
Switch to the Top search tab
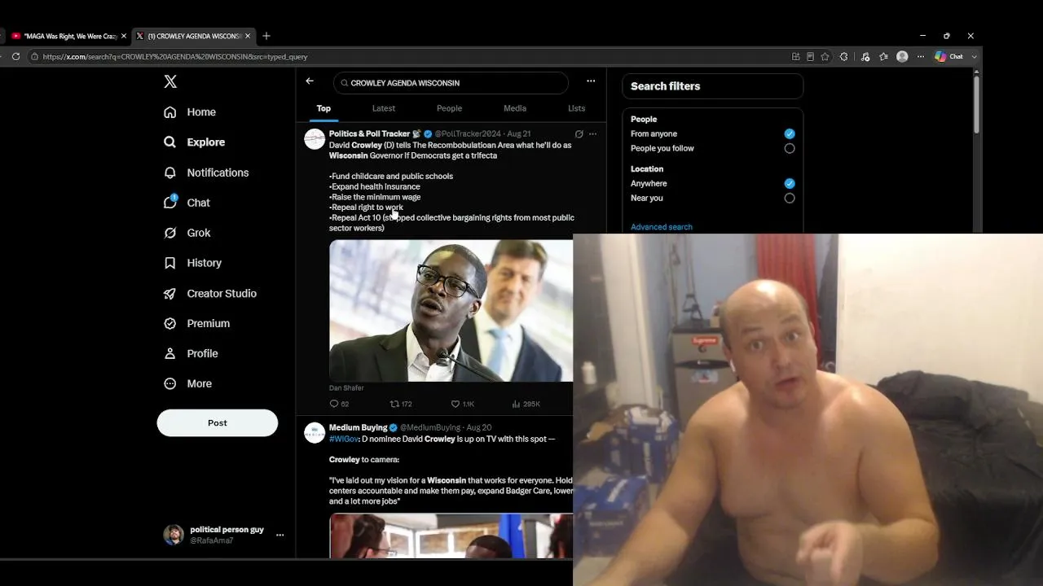(323, 108)
